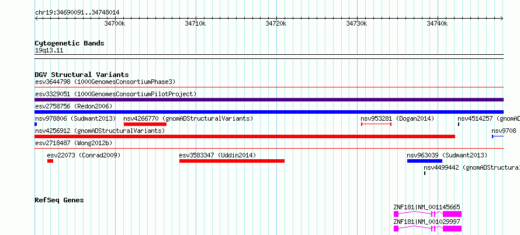This screenshot has height=235, width=520.
Task: Click the nsv4256912 (gnomADStructuralVariants) label
Action: coord(100,131)
